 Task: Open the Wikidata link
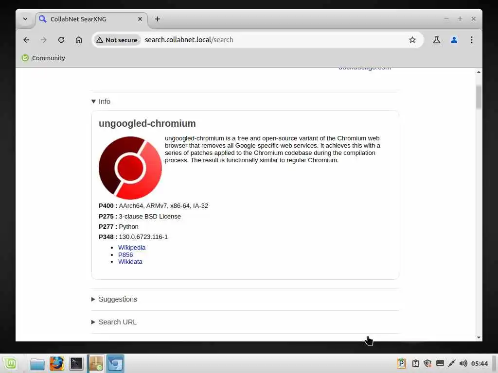point(130,262)
